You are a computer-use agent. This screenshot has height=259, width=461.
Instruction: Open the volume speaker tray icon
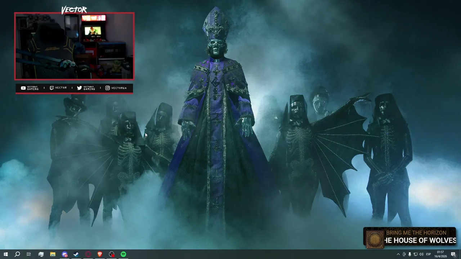(x=421, y=254)
